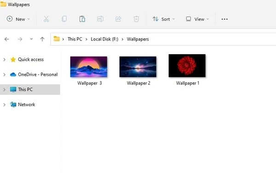The width and height of the screenshot is (276, 173).
Task: Go back with the left arrow
Action: [x=7, y=39]
